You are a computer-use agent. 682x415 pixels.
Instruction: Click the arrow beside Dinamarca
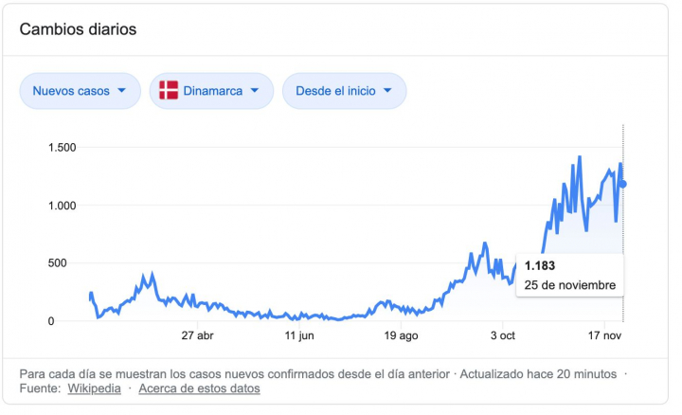point(255,91)
